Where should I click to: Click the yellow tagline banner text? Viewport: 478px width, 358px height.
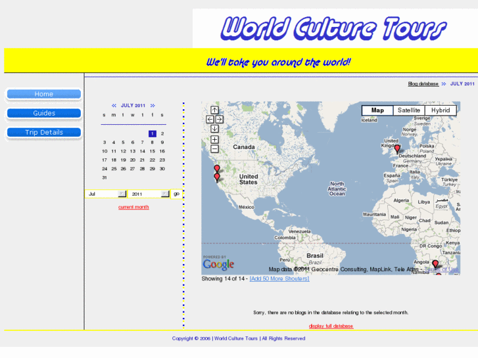278,62
